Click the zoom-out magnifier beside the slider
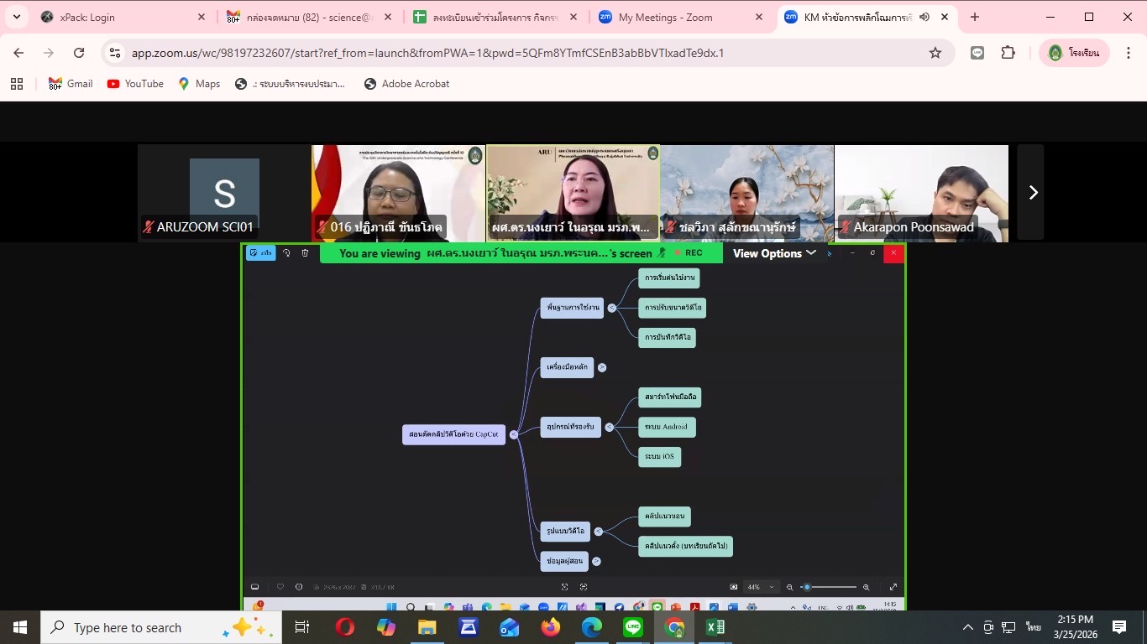The width and height of the screenshot is (1147, 644). tap(789, 587)
